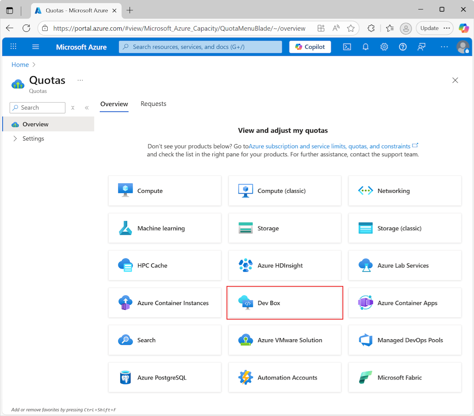
Task: Open the Dev Box quota tile
Action: coord(284,303)
